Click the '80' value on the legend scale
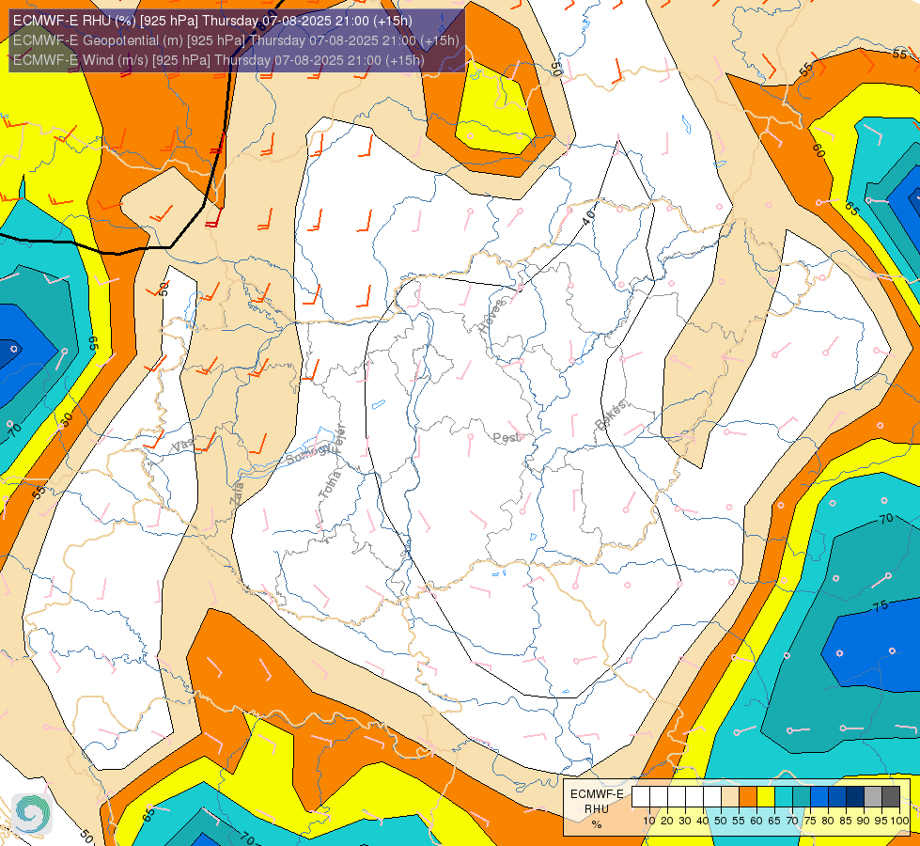The image size is (920, 846). [828, 821]
